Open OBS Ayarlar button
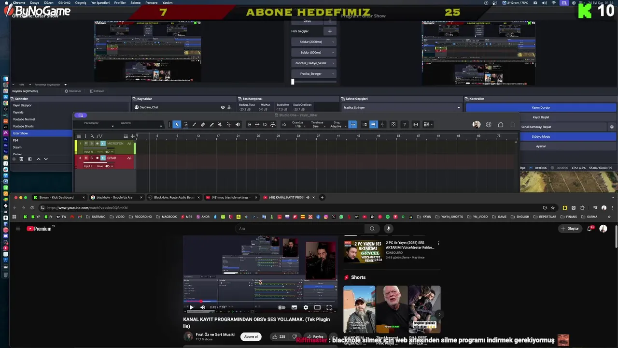This screenshot has height=348, width=618. click(541, 146)
